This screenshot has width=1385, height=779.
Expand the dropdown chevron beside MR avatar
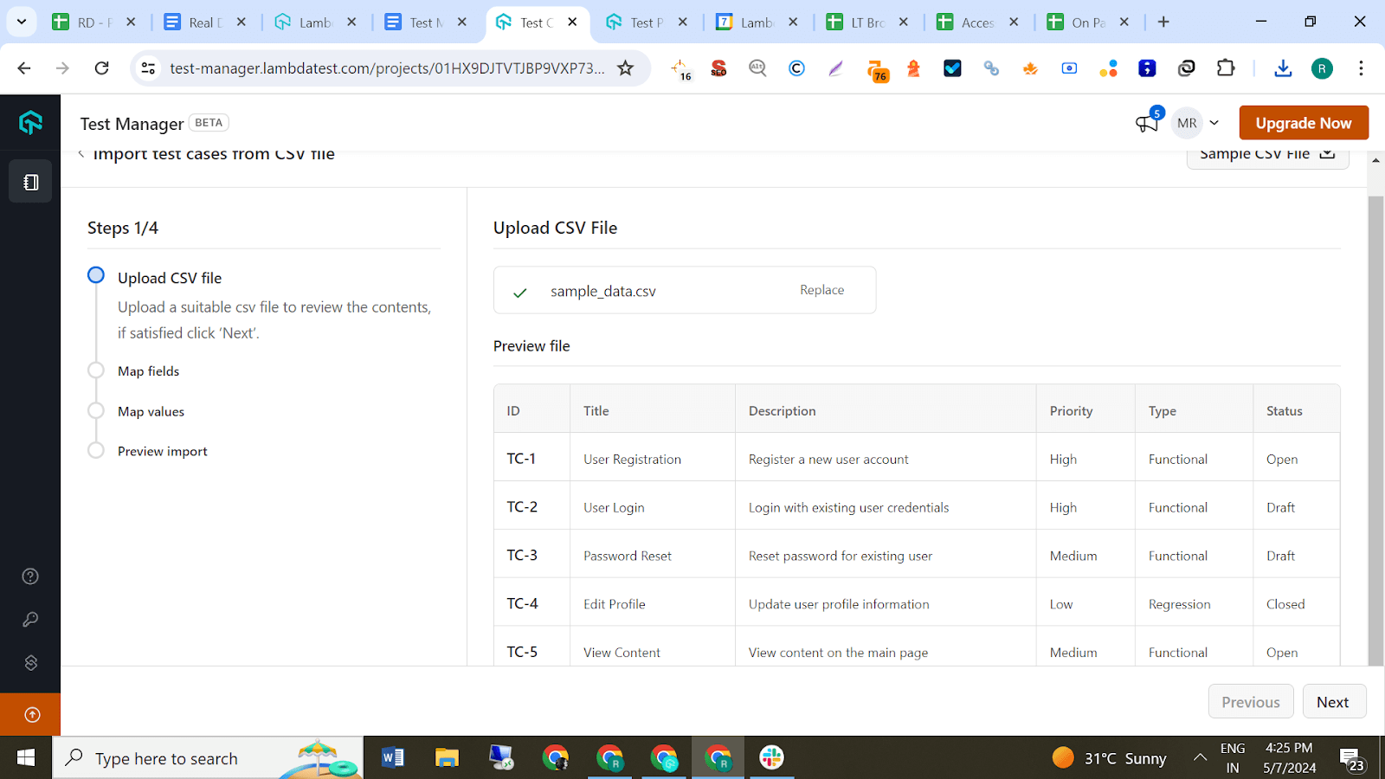[x=1214, y=123]
